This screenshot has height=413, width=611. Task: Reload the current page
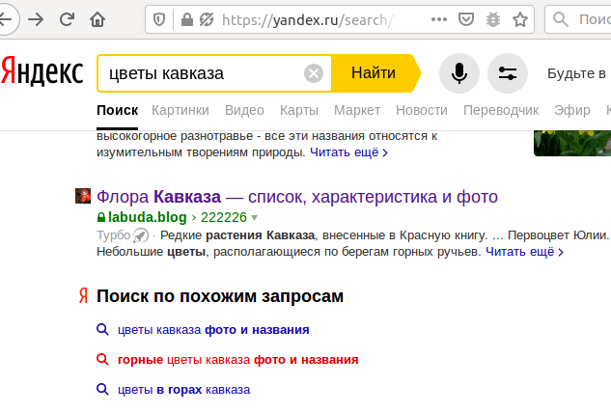[67, 19]
